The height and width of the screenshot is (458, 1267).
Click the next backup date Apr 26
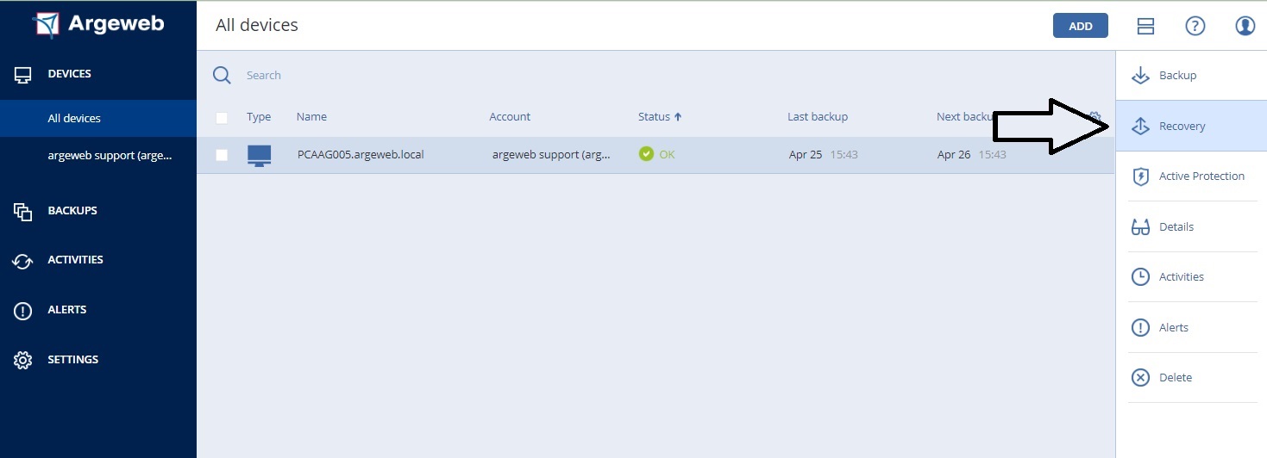pos(954,155)
